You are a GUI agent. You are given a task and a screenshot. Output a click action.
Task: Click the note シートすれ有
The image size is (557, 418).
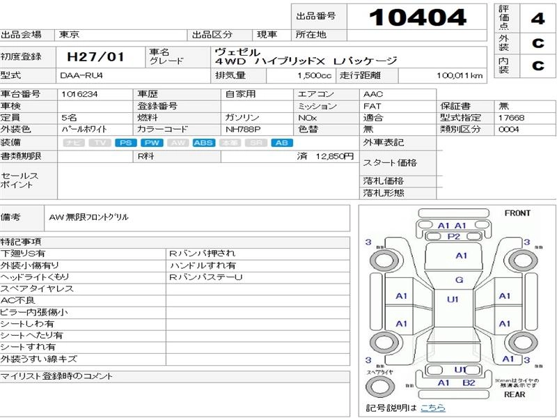tap(28, 347)
